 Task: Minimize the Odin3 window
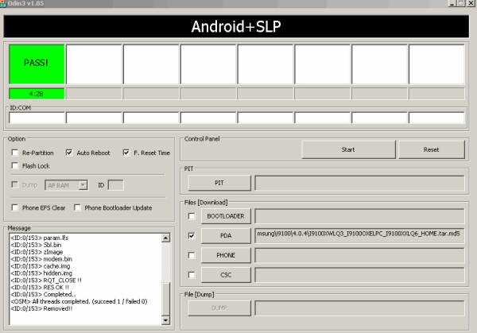pyautogui.click(x=452, y=3)
